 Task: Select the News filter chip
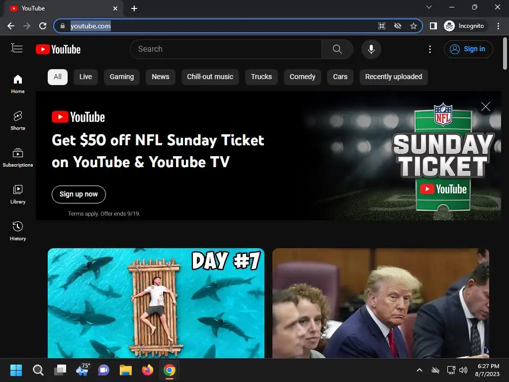coord(161,77)
